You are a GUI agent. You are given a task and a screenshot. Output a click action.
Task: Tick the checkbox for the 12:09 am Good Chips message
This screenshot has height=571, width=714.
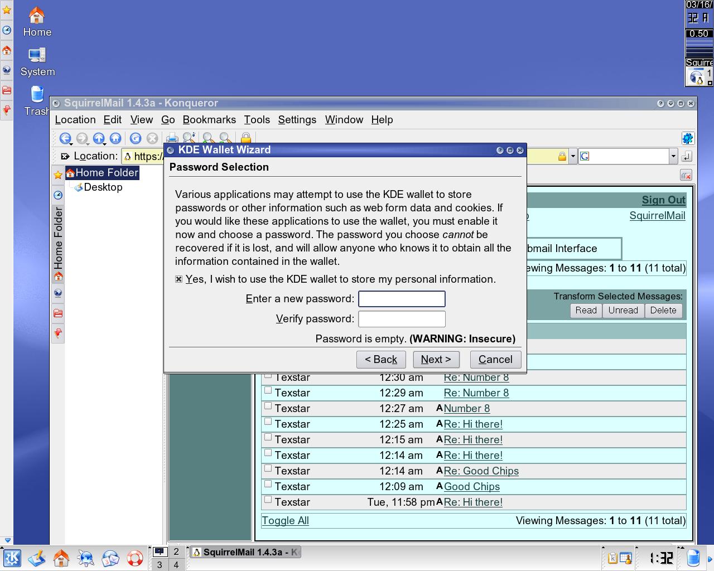pos(268,484)
